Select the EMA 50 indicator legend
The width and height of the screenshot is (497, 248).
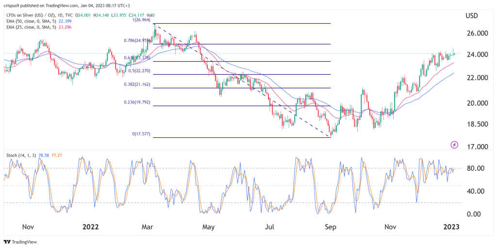click(33, 20)
